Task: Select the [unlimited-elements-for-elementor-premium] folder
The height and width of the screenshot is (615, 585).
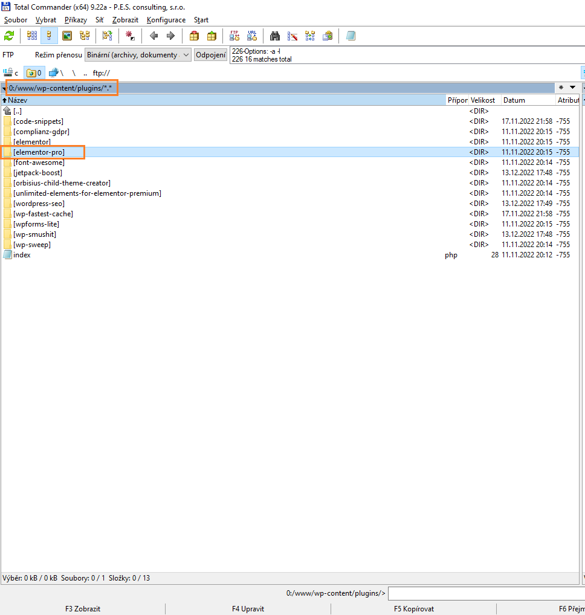Action: tap(290, 193)
